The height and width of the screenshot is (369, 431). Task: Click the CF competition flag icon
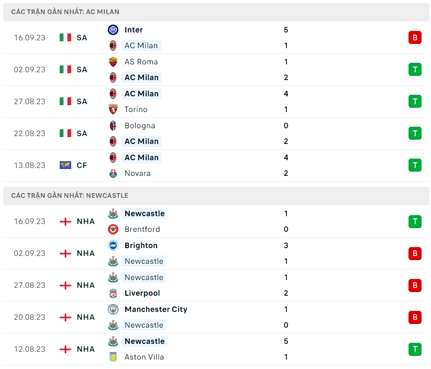pos(65,165)
